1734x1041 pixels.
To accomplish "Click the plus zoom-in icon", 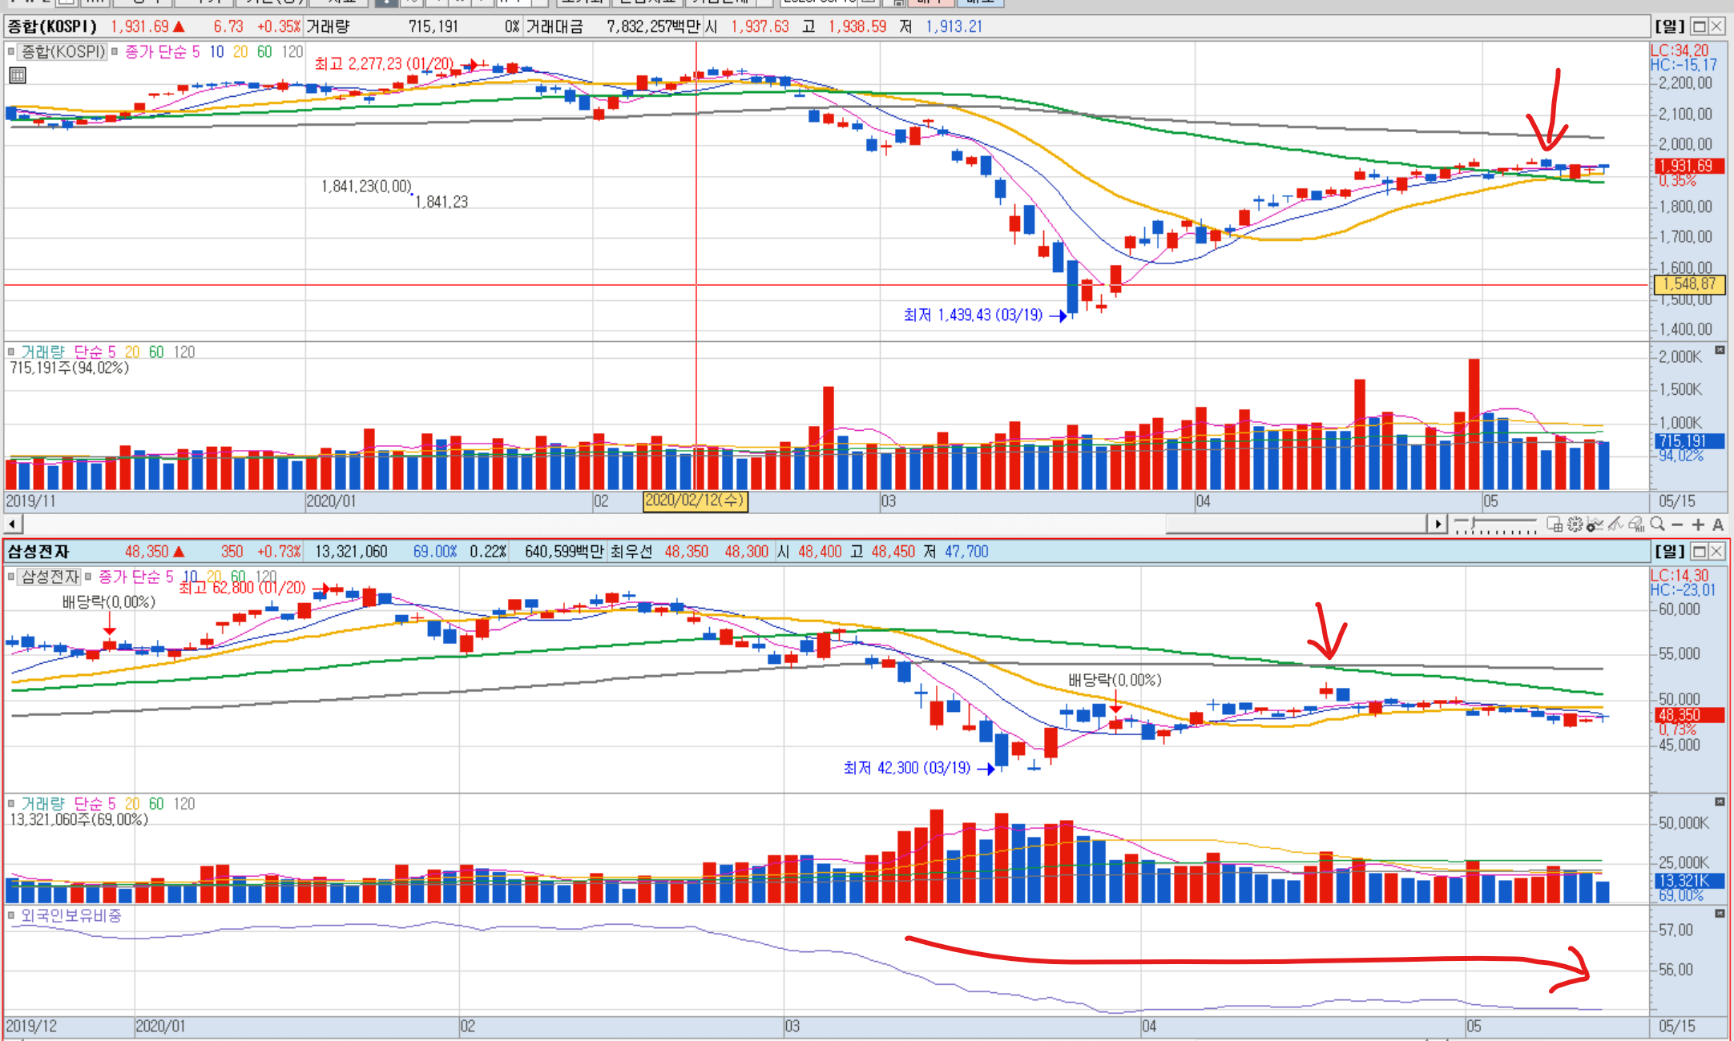I will [1698, 525].
